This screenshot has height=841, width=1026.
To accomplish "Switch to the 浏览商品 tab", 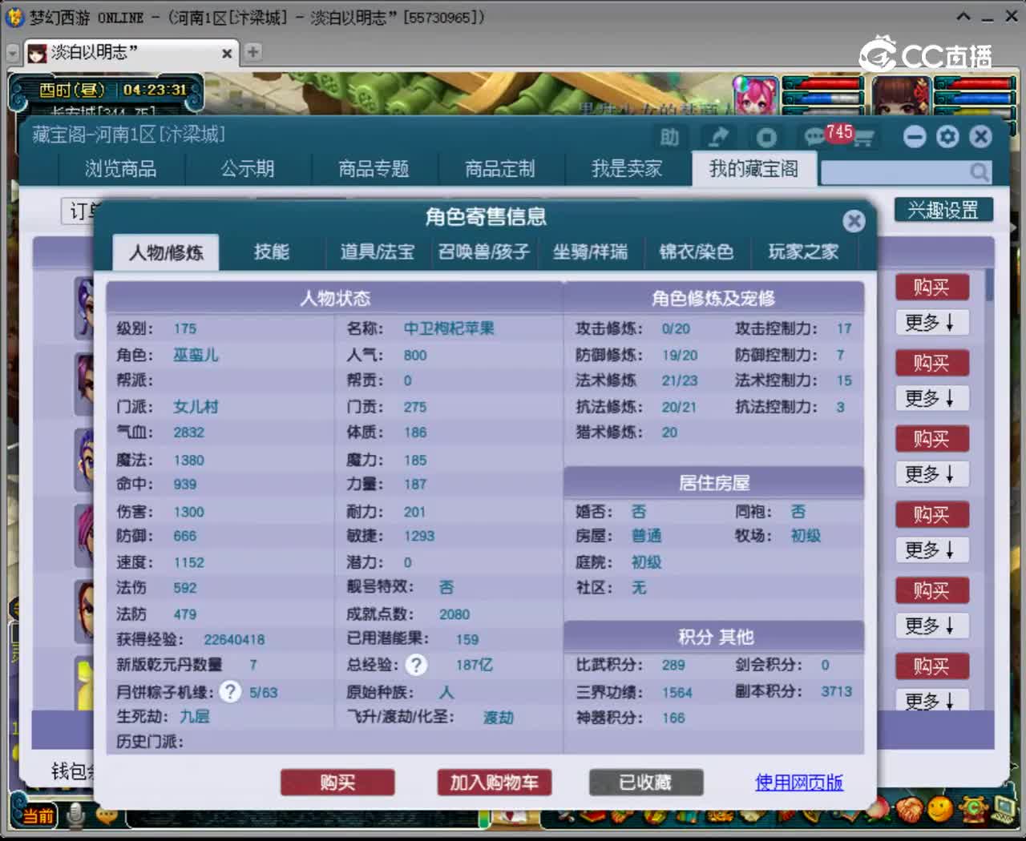I will point(121,169).
